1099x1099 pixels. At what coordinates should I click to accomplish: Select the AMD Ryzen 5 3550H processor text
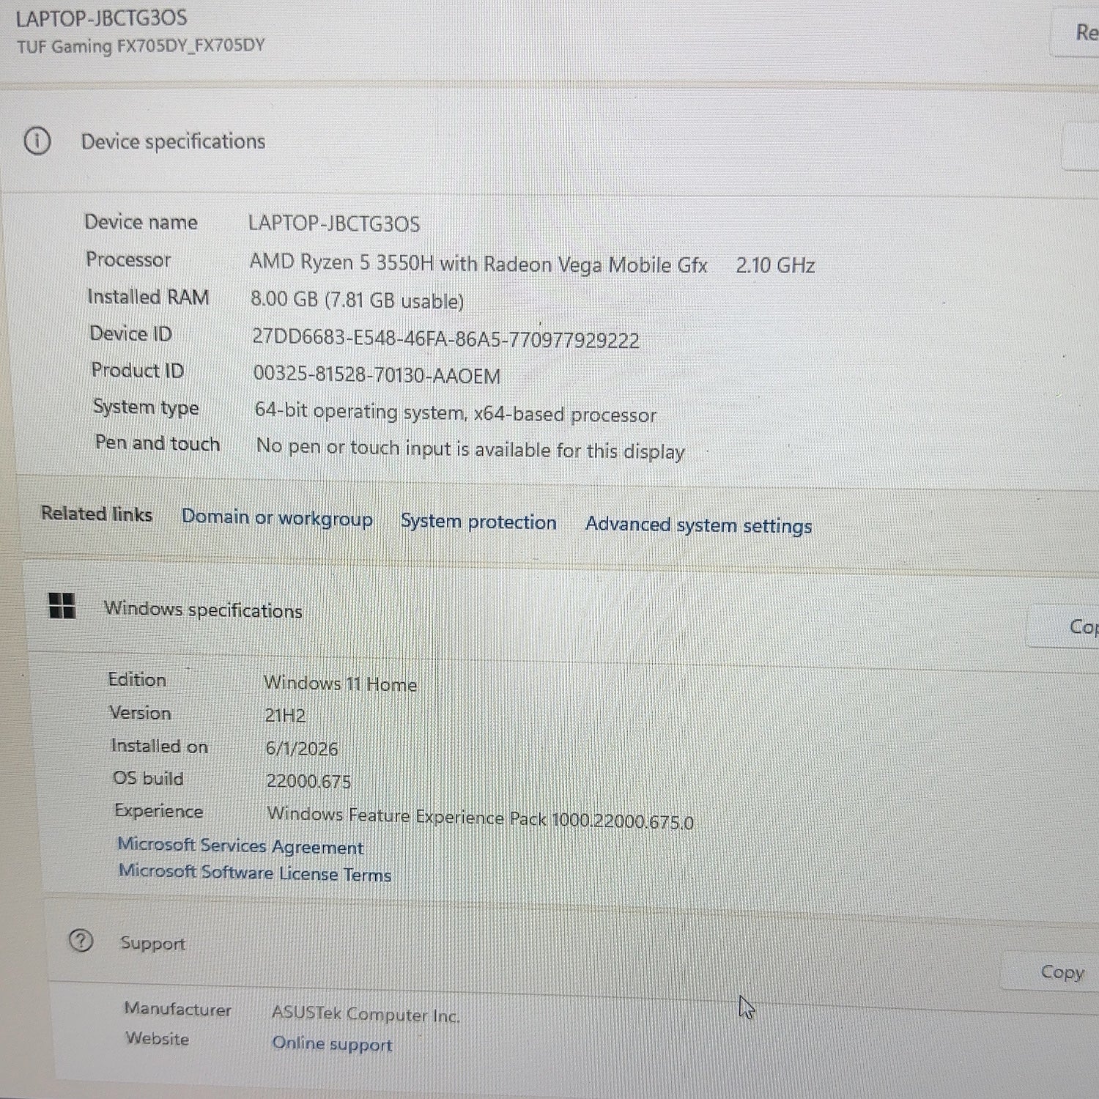click(478, 263)
